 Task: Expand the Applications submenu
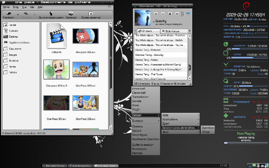(181, 119)
